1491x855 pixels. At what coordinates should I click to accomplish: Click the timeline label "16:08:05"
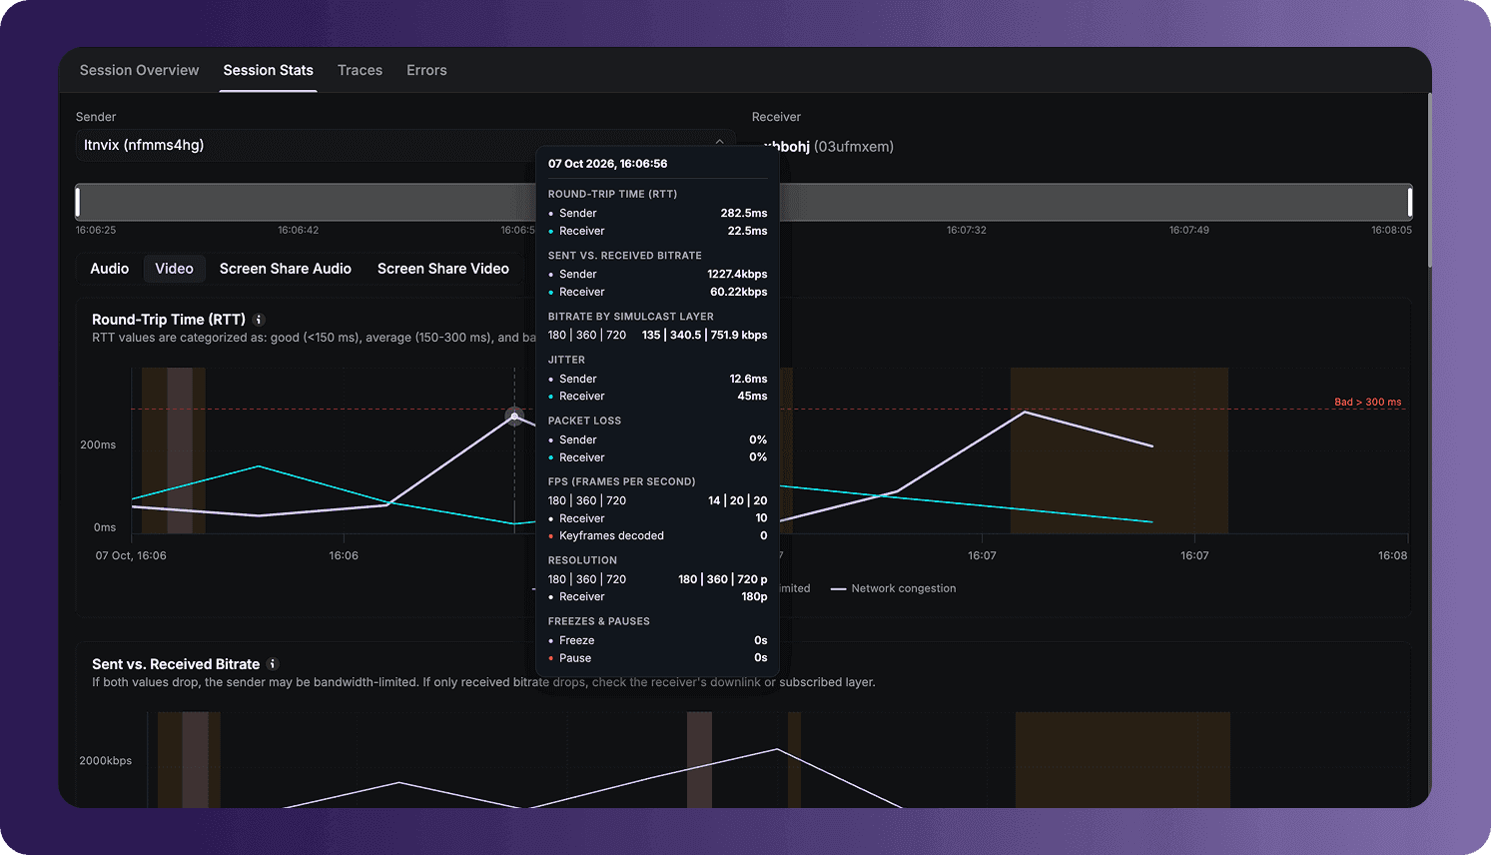point(1391,230)
